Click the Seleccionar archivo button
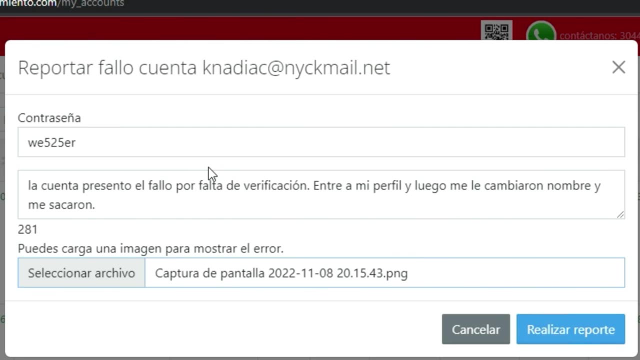 tap(81, 273)
